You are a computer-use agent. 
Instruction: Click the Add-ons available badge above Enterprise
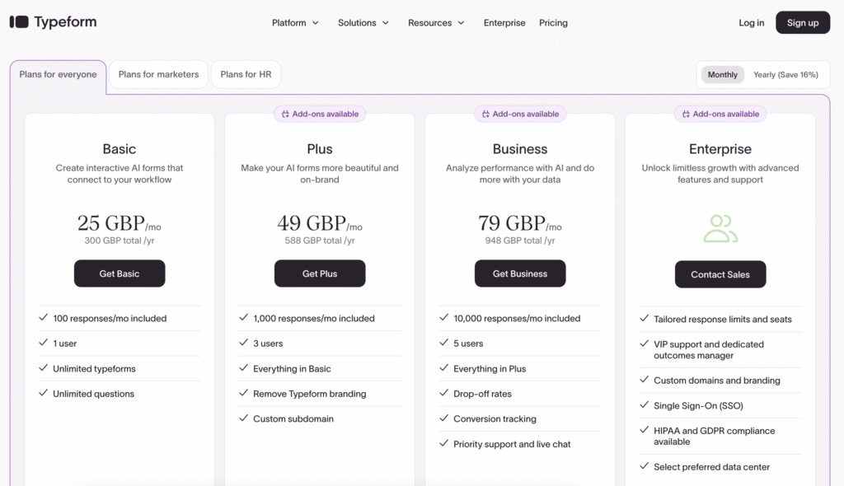click(x=720, y=114)
